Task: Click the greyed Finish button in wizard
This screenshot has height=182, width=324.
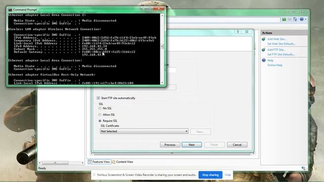Action: (x=214, y=145)
